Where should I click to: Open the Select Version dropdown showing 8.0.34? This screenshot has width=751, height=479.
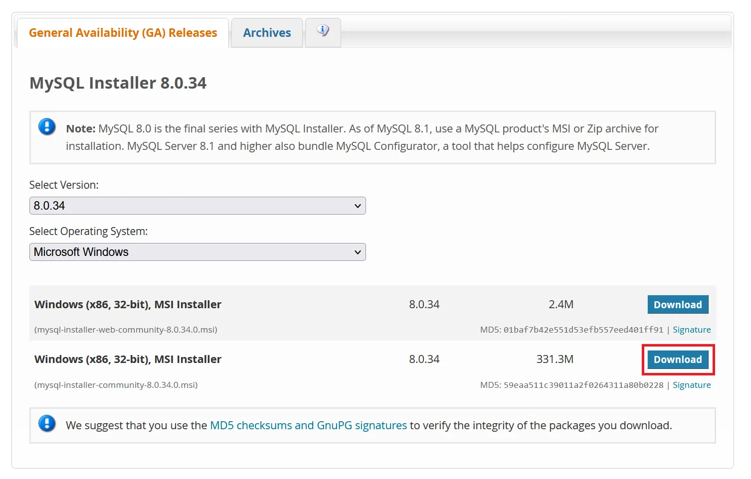[197, 206]
